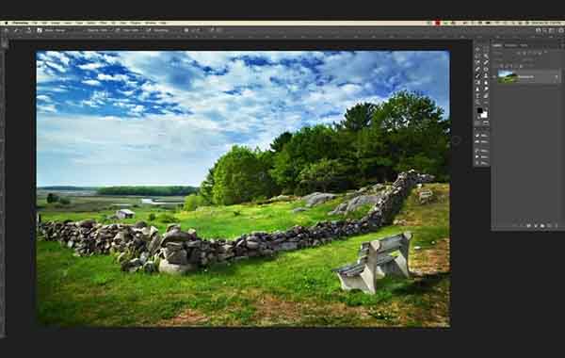Image resolution: width=565 pixels, height=358 pixels.
Task: Switch to the Layers tab in right panel
Action: click(497, 45)
